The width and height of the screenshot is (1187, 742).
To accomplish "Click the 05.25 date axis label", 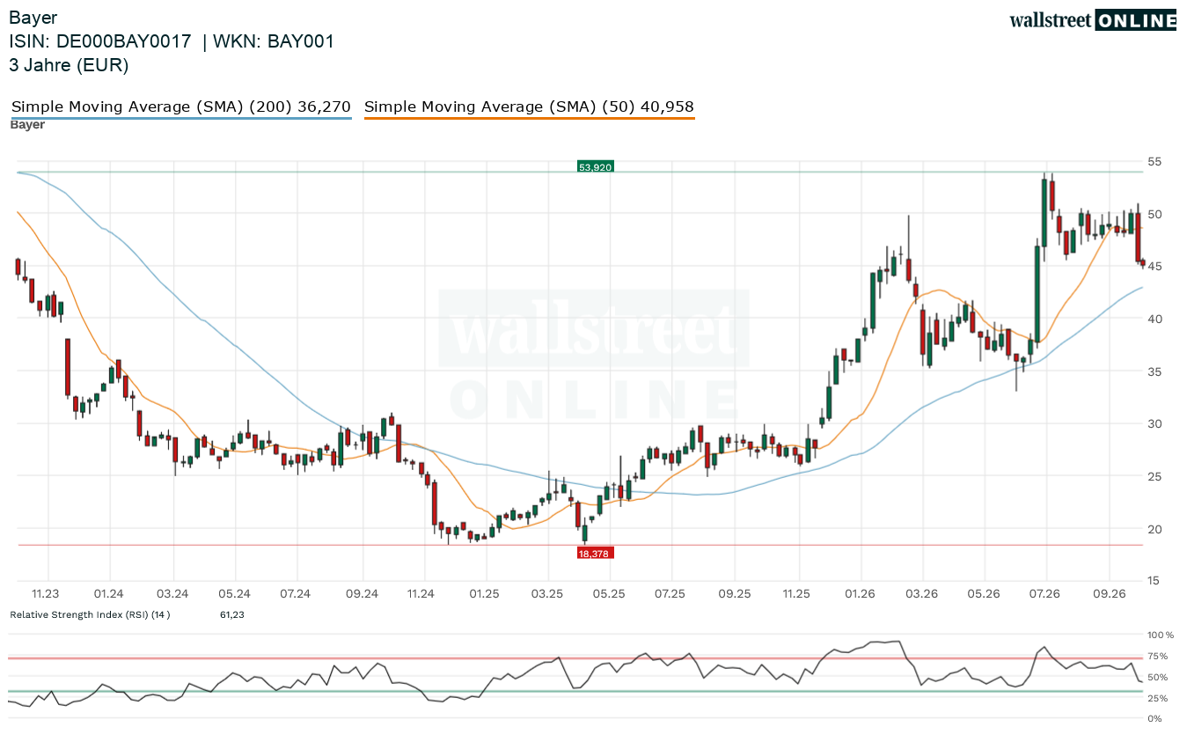I will [609, 594].
